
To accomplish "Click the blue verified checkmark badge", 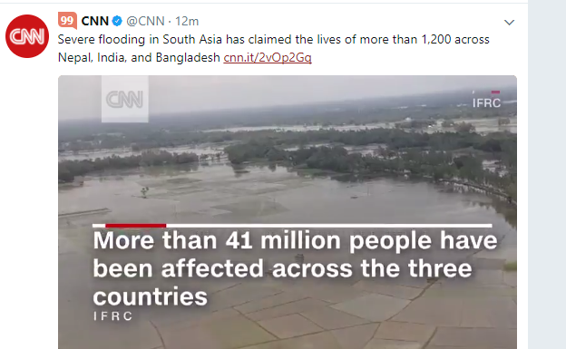I will tap(117, 21).
